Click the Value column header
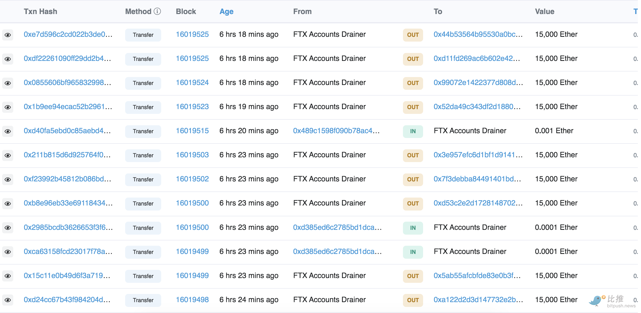The height and width of the screenshot is (313, 641). (545, 11)
